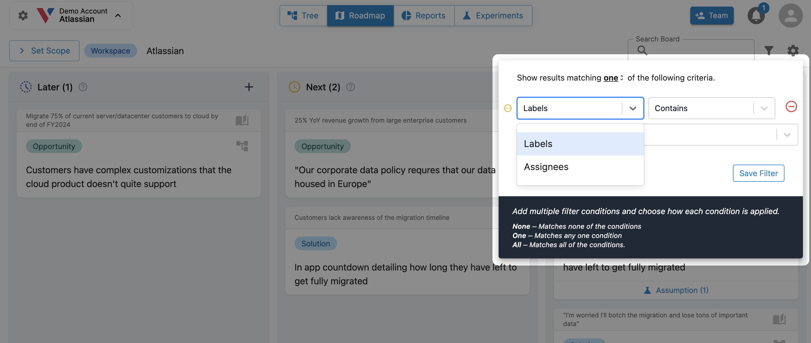Screen dimensions: 811x343
Task: Click 'Customers lack awareness of the migration timeline'
Action: 372,217
